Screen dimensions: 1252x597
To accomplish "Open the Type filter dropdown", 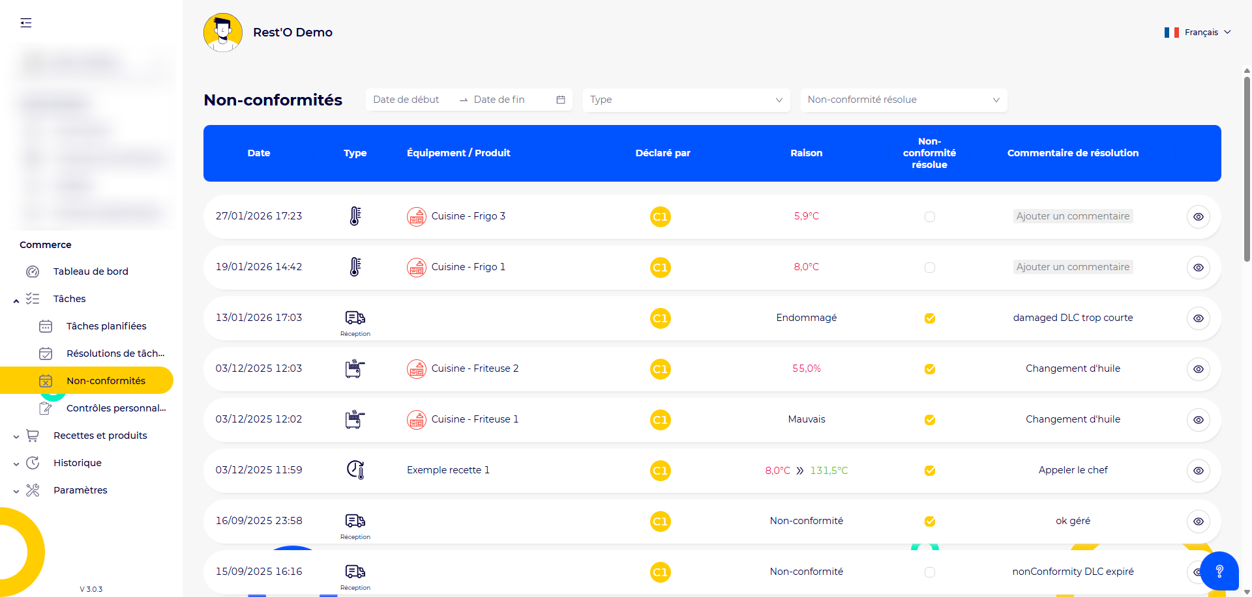I will (686, 100).
